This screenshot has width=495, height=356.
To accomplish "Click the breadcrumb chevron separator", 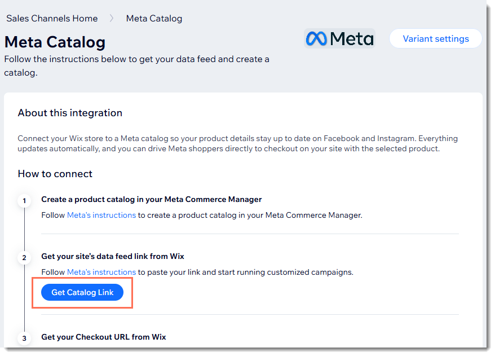I will point(112,18).
